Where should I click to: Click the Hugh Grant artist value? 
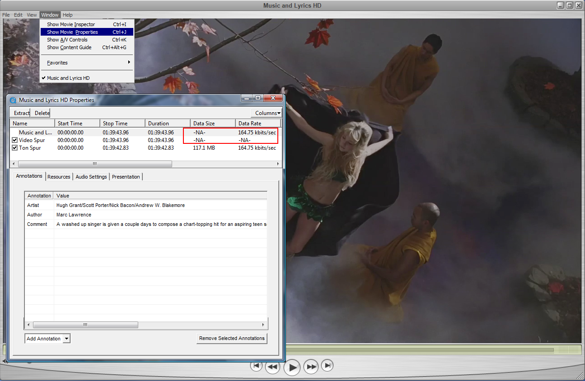click(x=121, y=205)
